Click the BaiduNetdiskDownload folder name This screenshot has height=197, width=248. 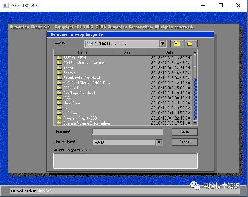click(82, 78)
